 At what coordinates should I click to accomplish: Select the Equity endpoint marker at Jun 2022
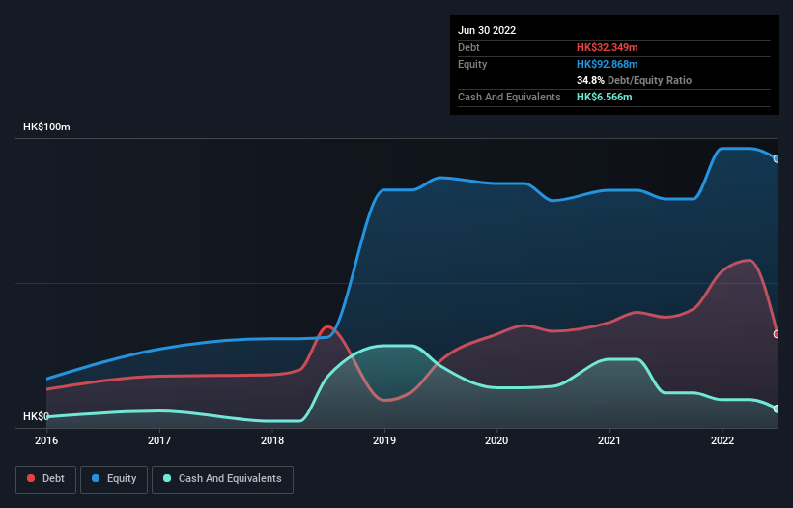coord(777,158)
